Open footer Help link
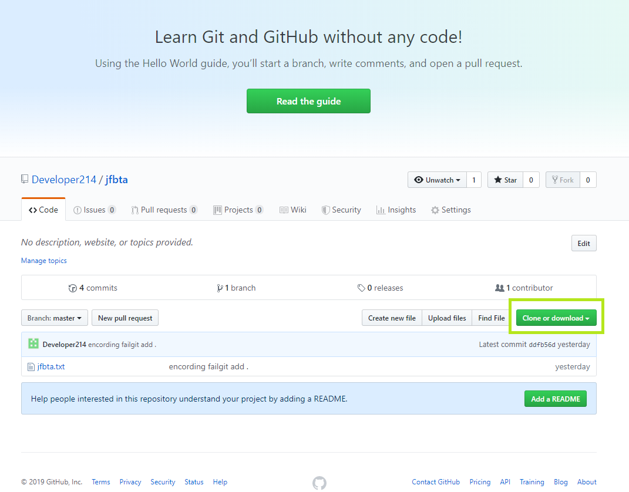Screen dimensions: 629x492 tap(220, 482)
